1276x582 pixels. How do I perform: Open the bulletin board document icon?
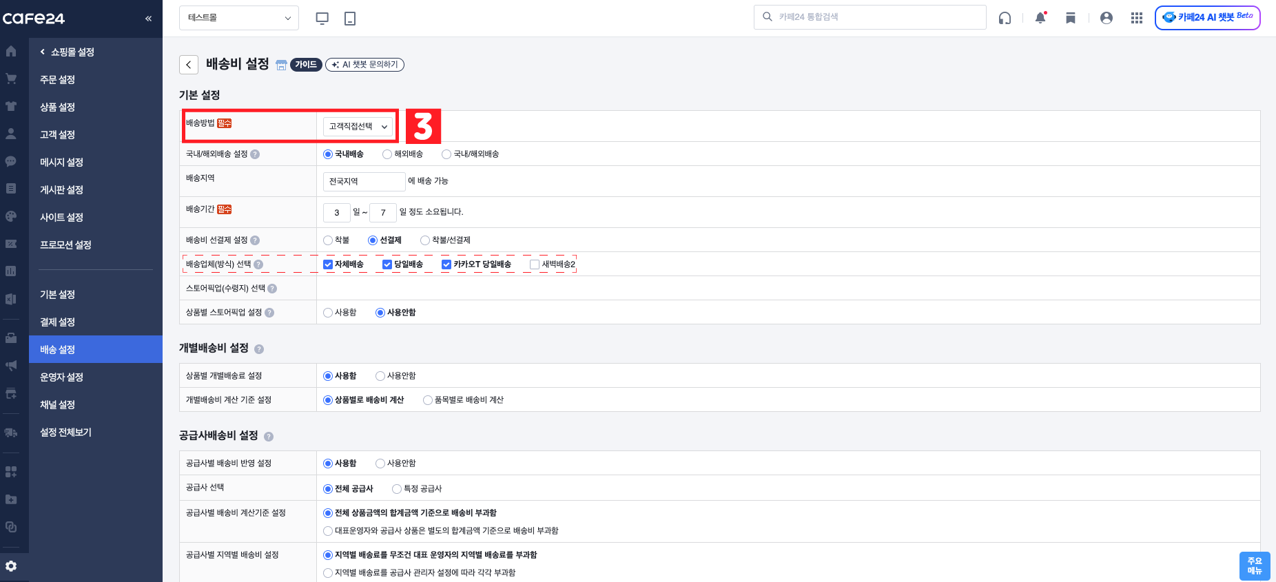(x=11, y=188)
